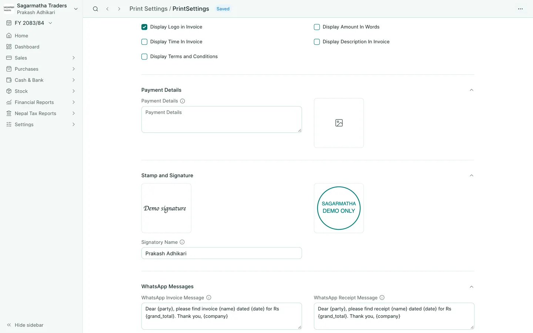Go back with the left arrow
The image size is (533, 333).
coord(107,9)
